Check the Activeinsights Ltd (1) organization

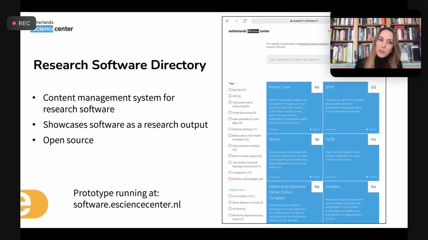click(x=230, y=196)
